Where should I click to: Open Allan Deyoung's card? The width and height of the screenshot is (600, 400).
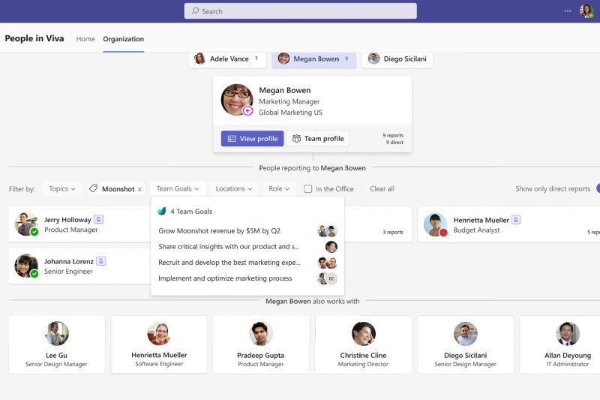[x=559, y=344]
